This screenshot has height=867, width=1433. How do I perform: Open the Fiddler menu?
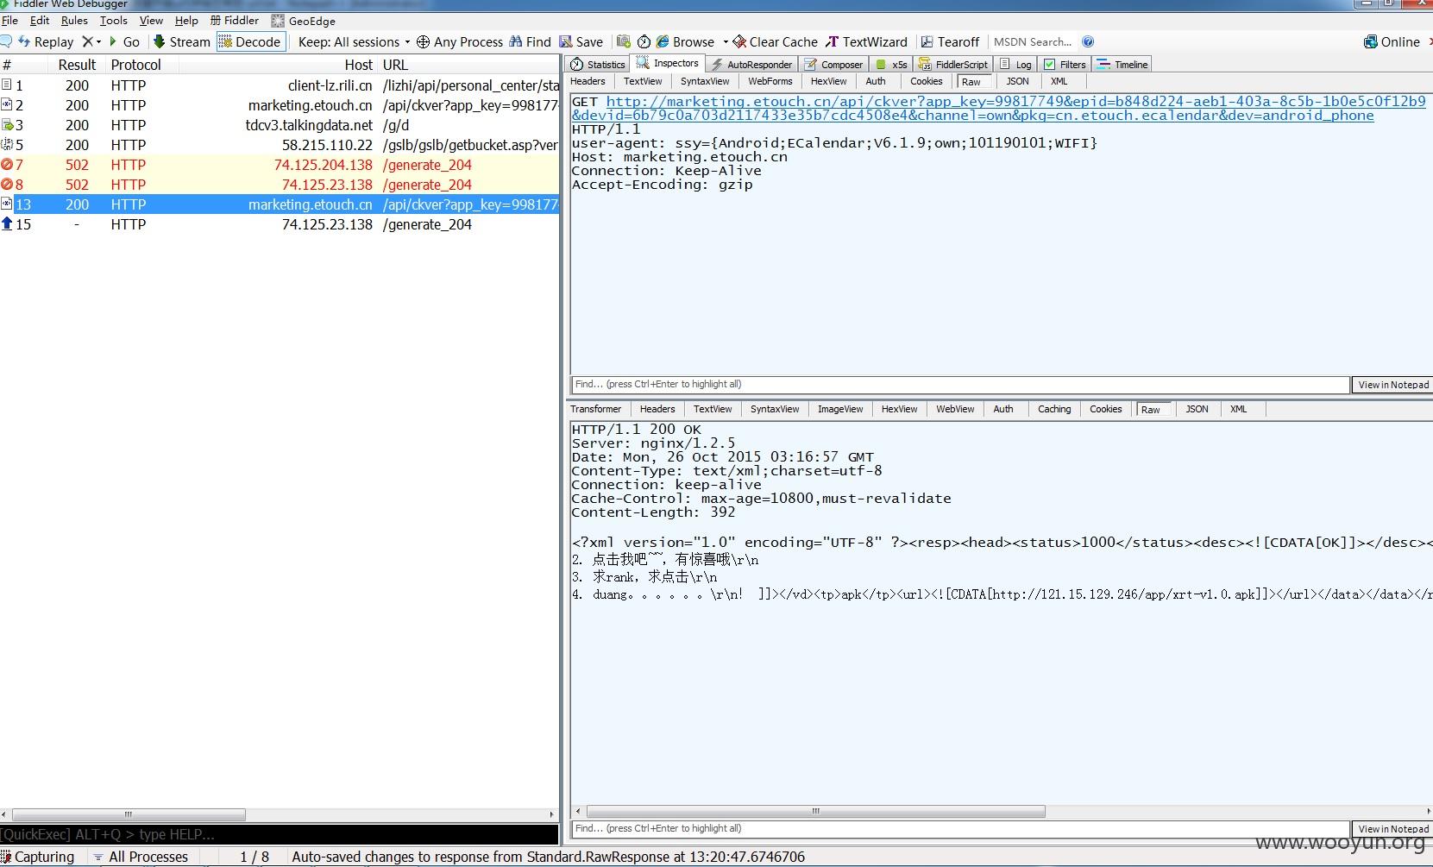click(x=235, y=21)
